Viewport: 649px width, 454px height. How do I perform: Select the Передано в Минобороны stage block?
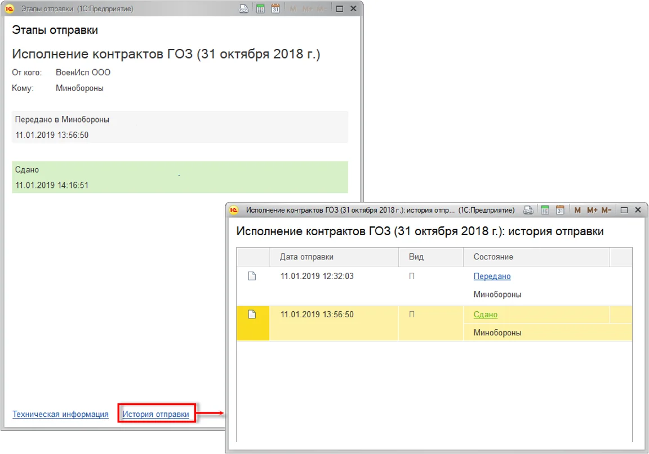tap(180, 127)
